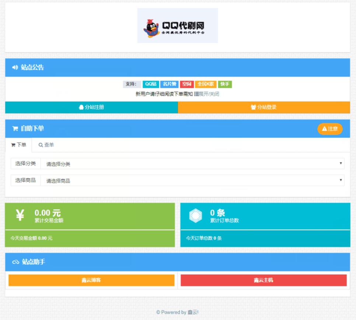The height and width of the screenshot is (320, 356).
Task: Select the orange 全民K歌 tag
Action: click(206, 84)
